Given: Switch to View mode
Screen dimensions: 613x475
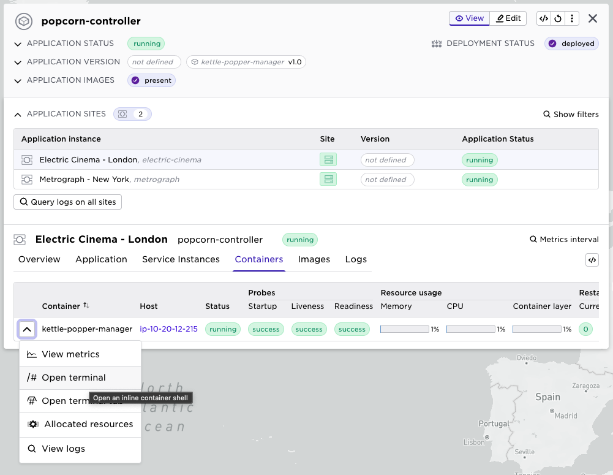Looking at the screenshot, I should (469, 18).
